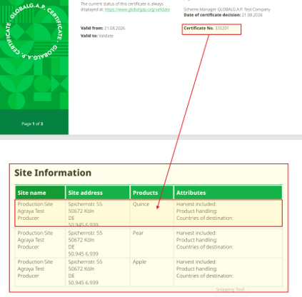Click Harvest included in the Pear row

coord(196,233)
